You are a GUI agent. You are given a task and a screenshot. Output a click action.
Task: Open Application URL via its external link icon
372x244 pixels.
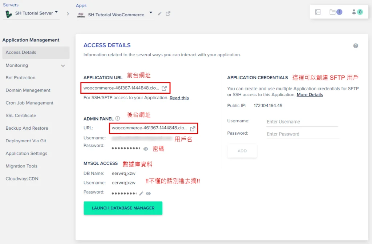(x=165, y=88)
